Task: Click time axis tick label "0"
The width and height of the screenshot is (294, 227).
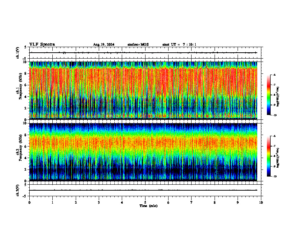Action: pyautogui.click(x=29, y=203)
